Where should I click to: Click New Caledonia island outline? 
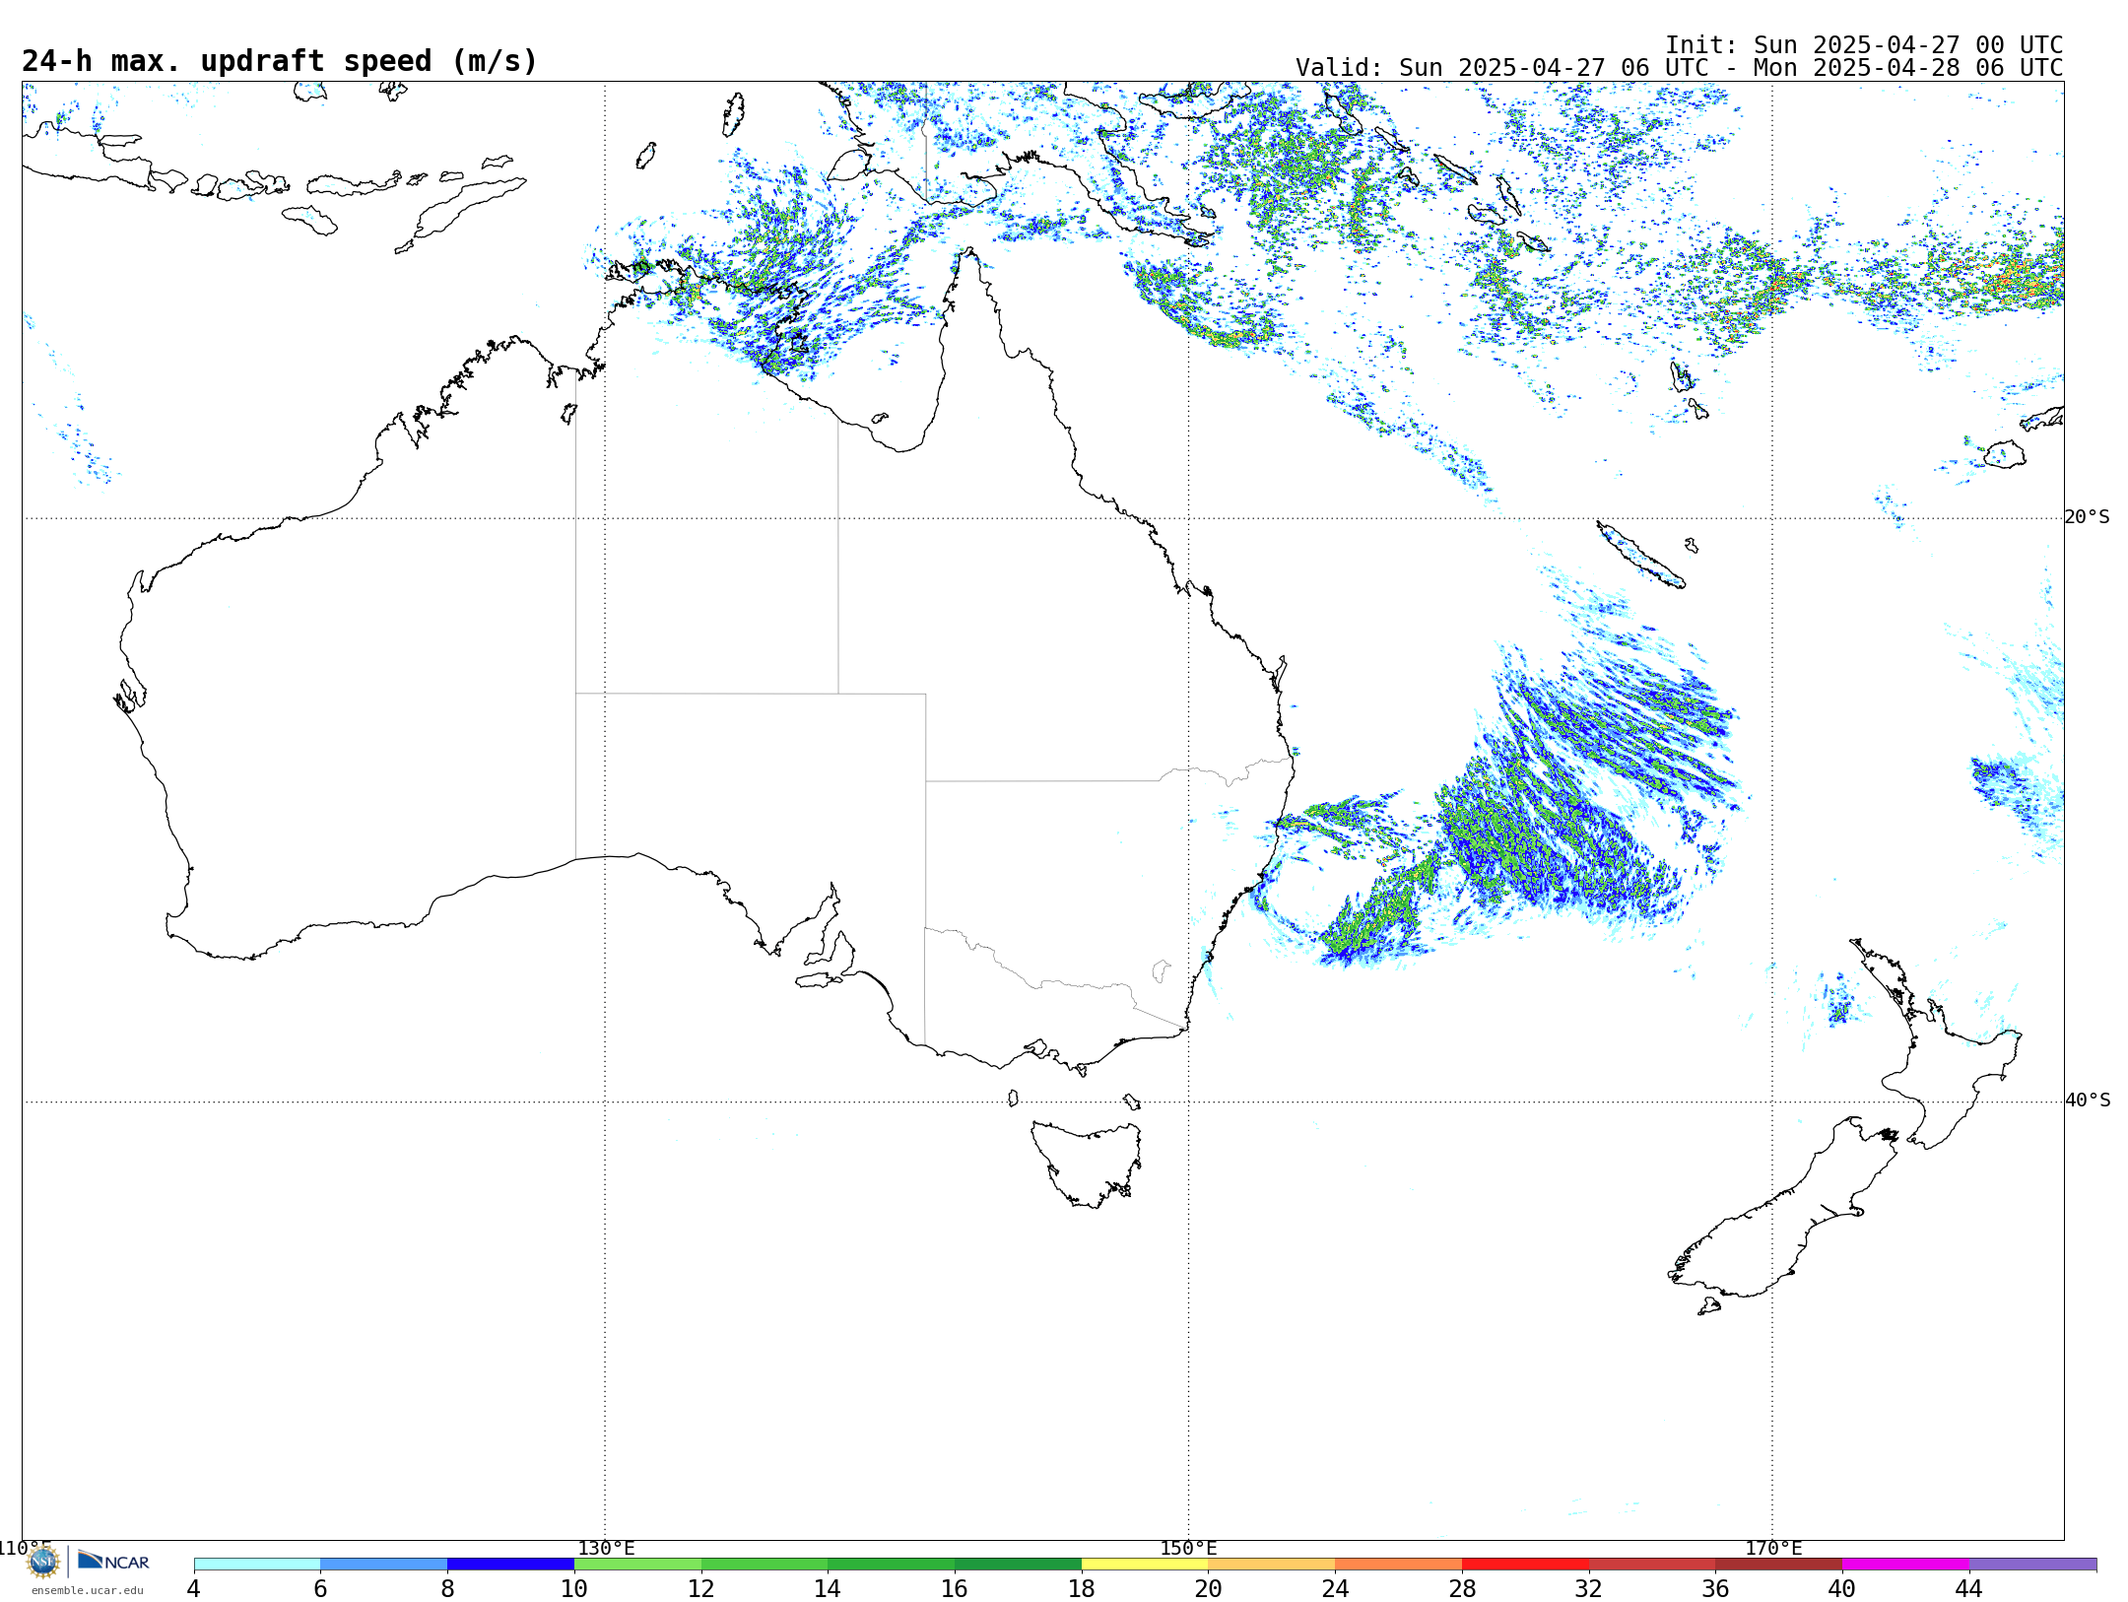click(x=1640, y=555)
